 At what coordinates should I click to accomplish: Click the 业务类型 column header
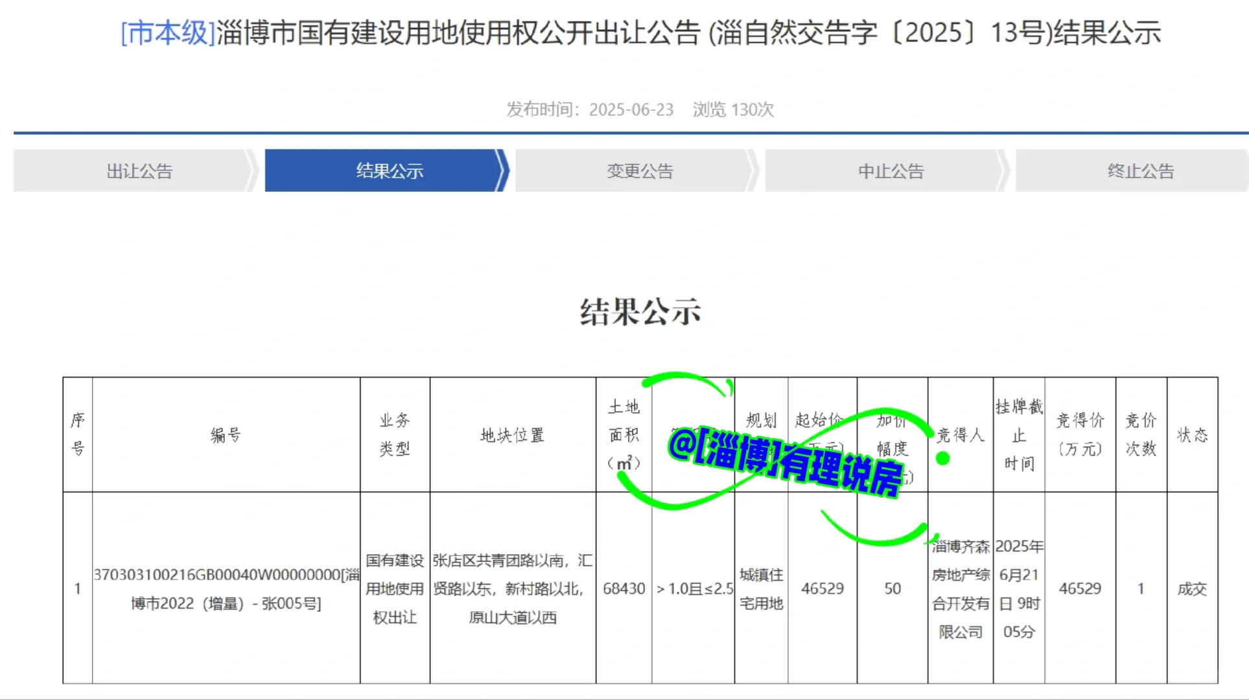395,434
